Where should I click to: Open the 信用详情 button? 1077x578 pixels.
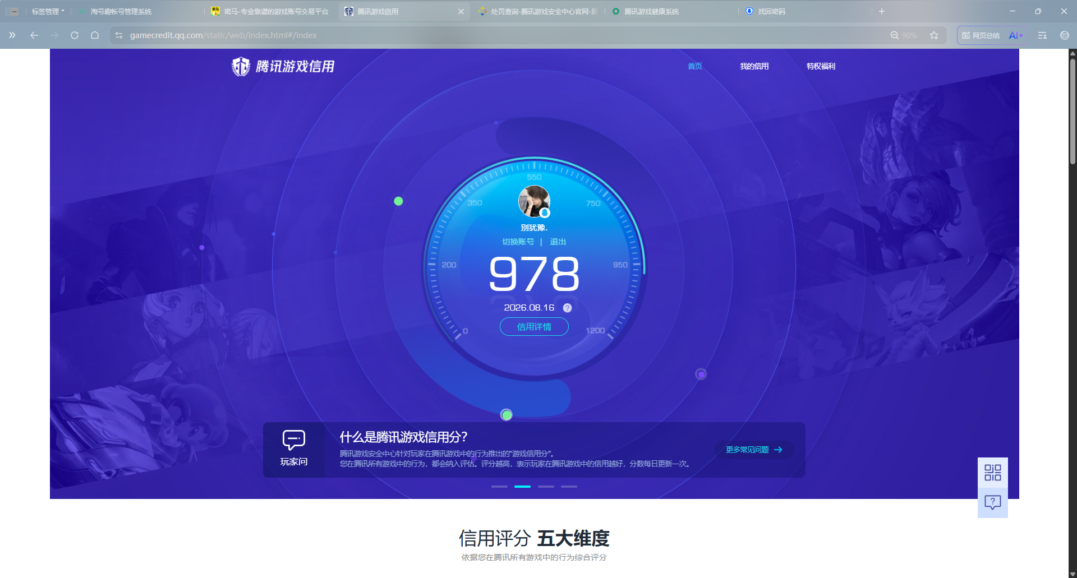[x=534, y=327]
